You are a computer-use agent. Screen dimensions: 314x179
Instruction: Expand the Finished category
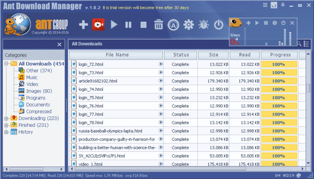[6, 125]
